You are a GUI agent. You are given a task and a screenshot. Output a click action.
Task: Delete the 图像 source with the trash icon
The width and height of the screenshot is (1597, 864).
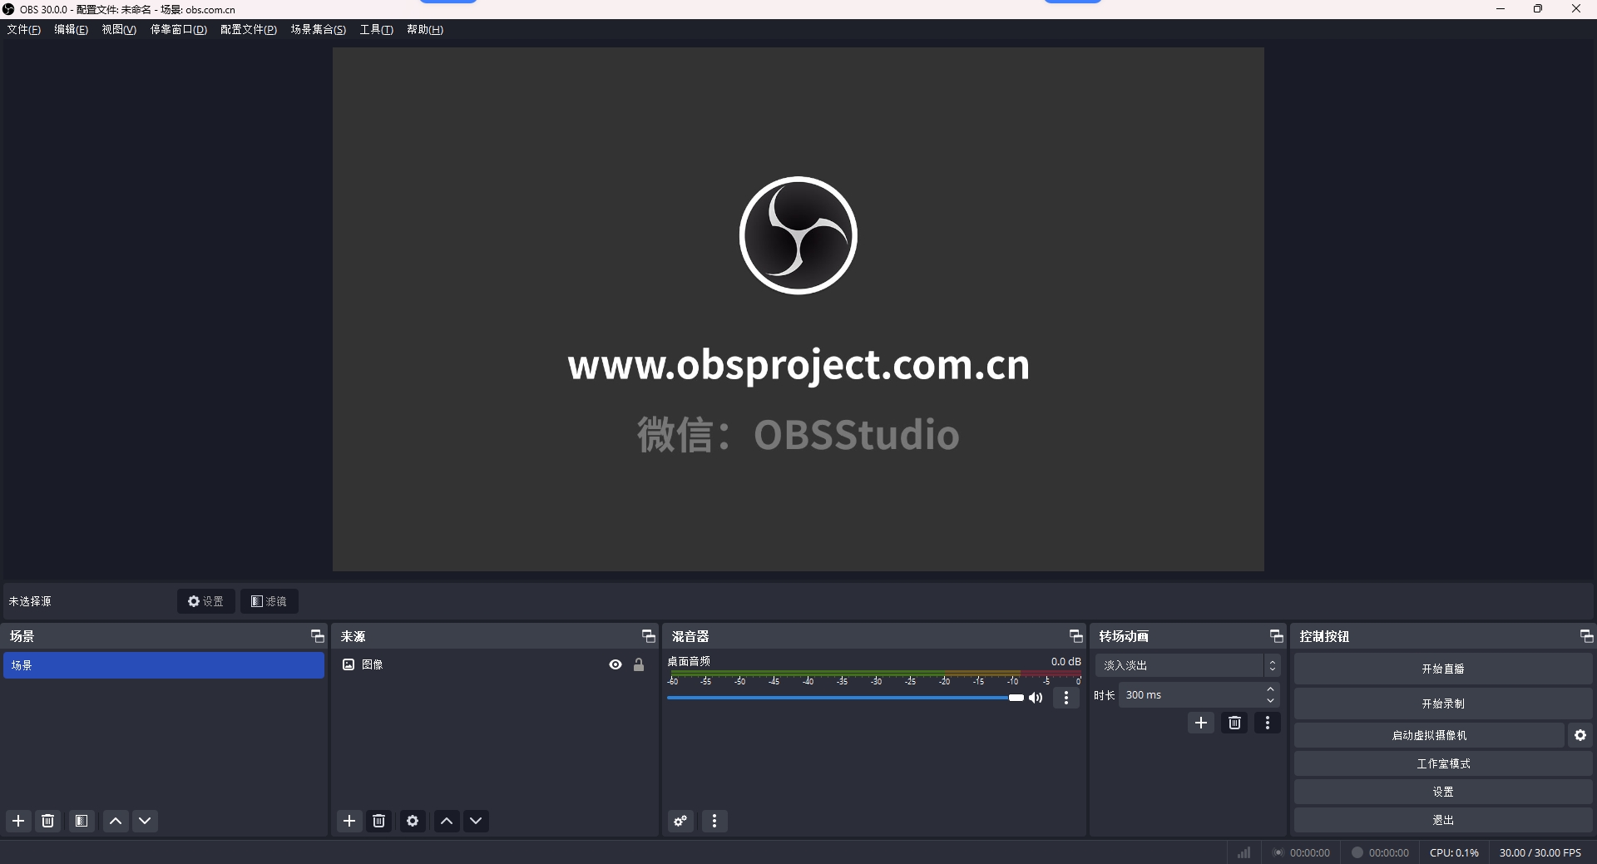379,821
